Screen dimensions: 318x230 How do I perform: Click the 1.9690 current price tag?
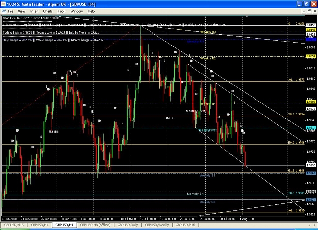click(311, 165)
